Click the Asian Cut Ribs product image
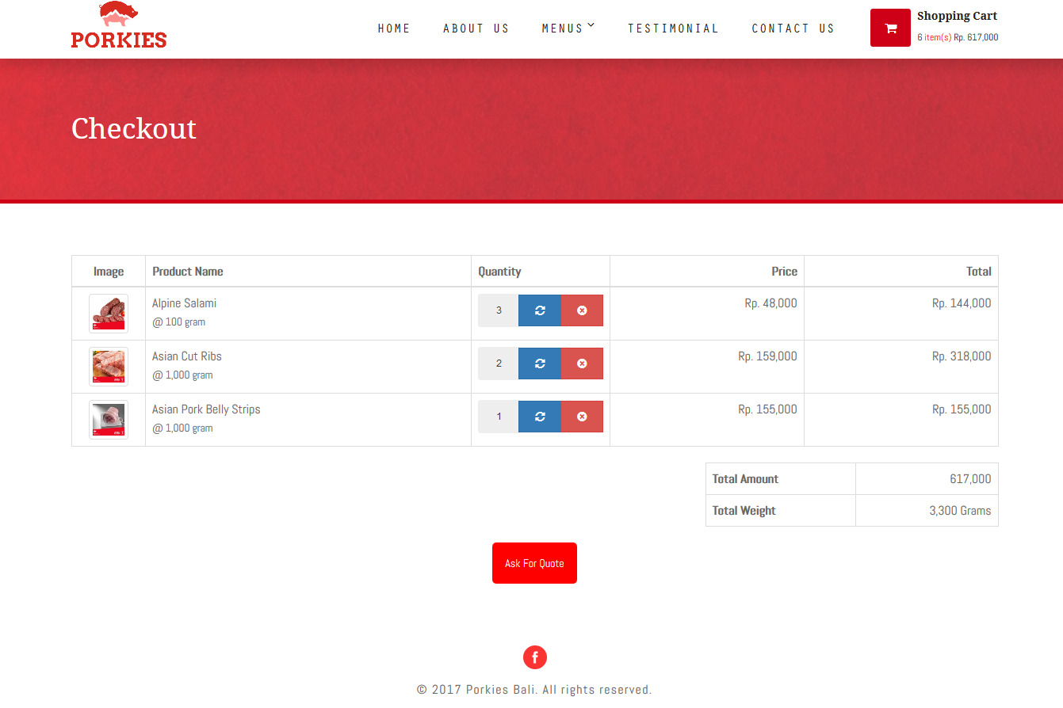This screenshot has height=708, width=1063. click(x=109, y=367)
